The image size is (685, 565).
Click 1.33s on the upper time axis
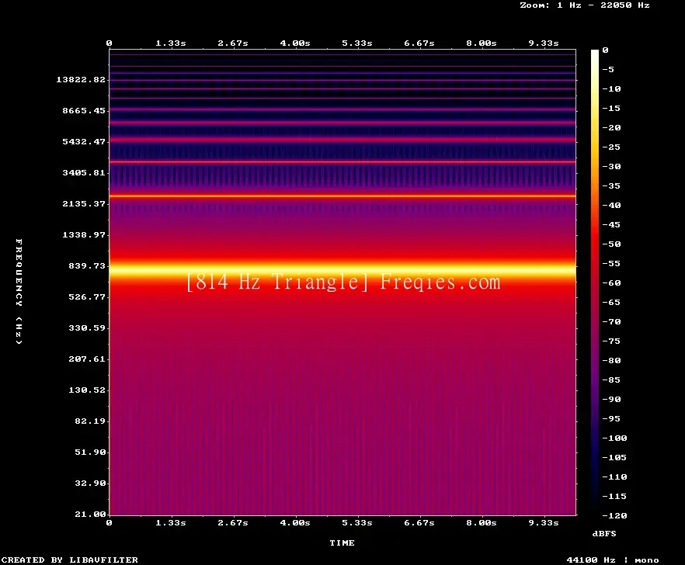(x=171, y=43)
